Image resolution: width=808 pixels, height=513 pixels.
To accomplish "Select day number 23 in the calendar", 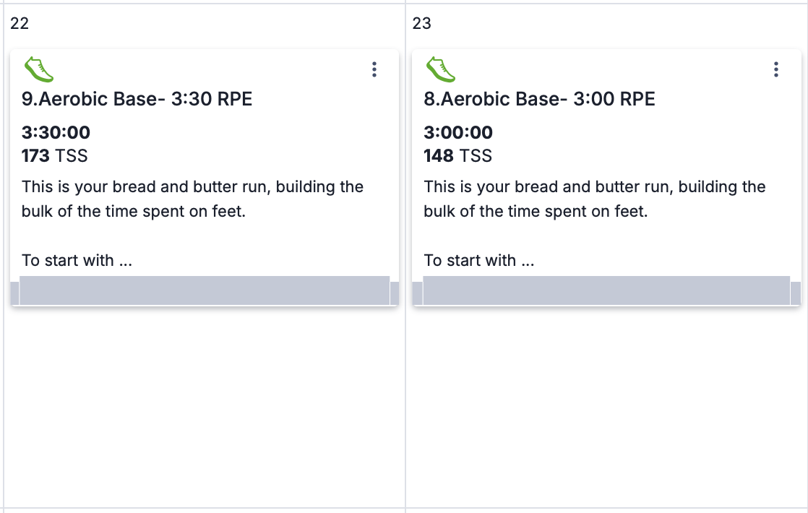I will pos(421,23).
